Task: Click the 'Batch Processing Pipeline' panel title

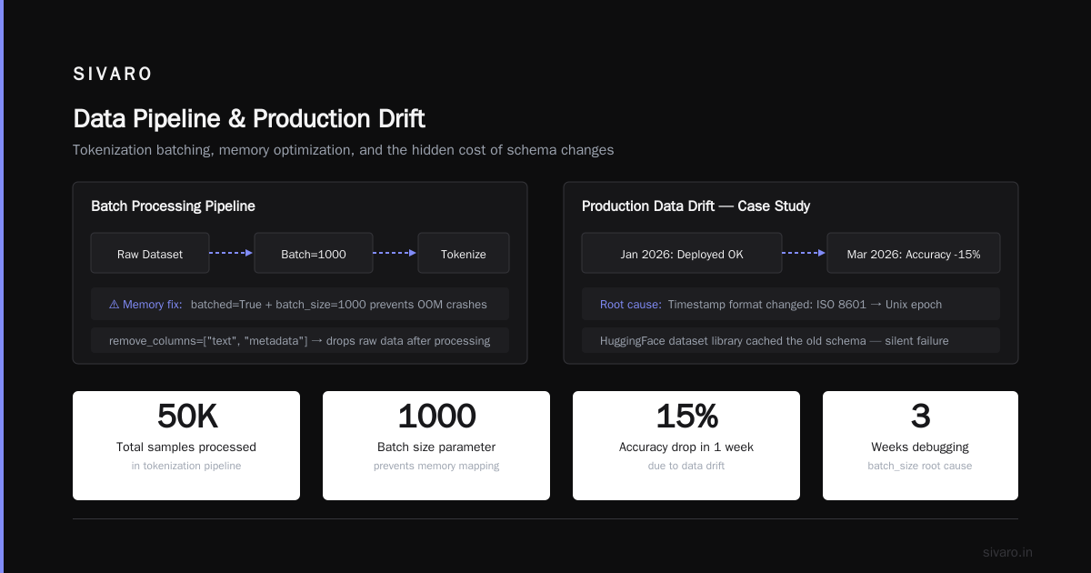Action: click(173, 206)
